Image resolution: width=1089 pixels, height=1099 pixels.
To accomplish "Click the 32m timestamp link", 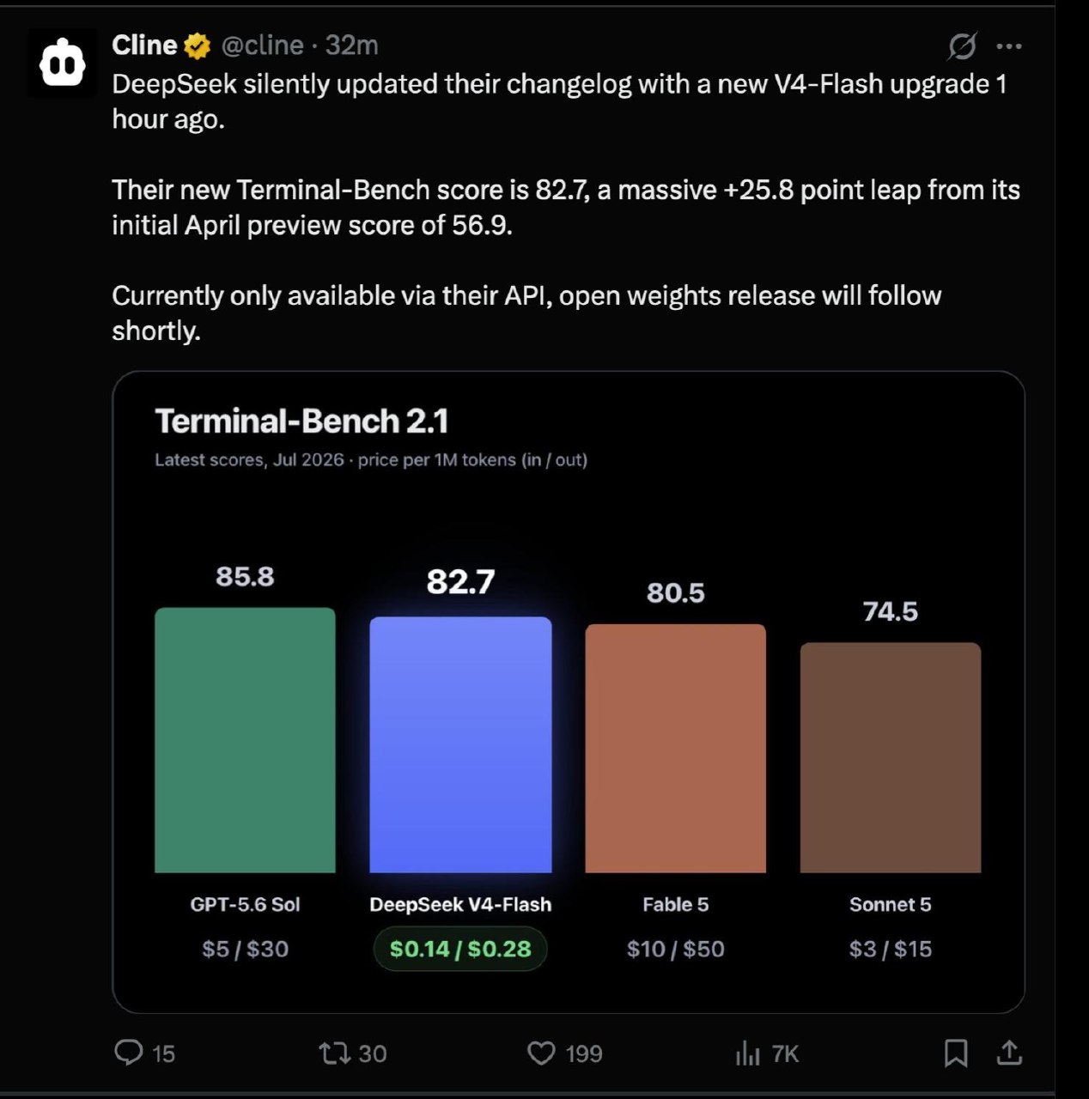I will tap(351, 46).
